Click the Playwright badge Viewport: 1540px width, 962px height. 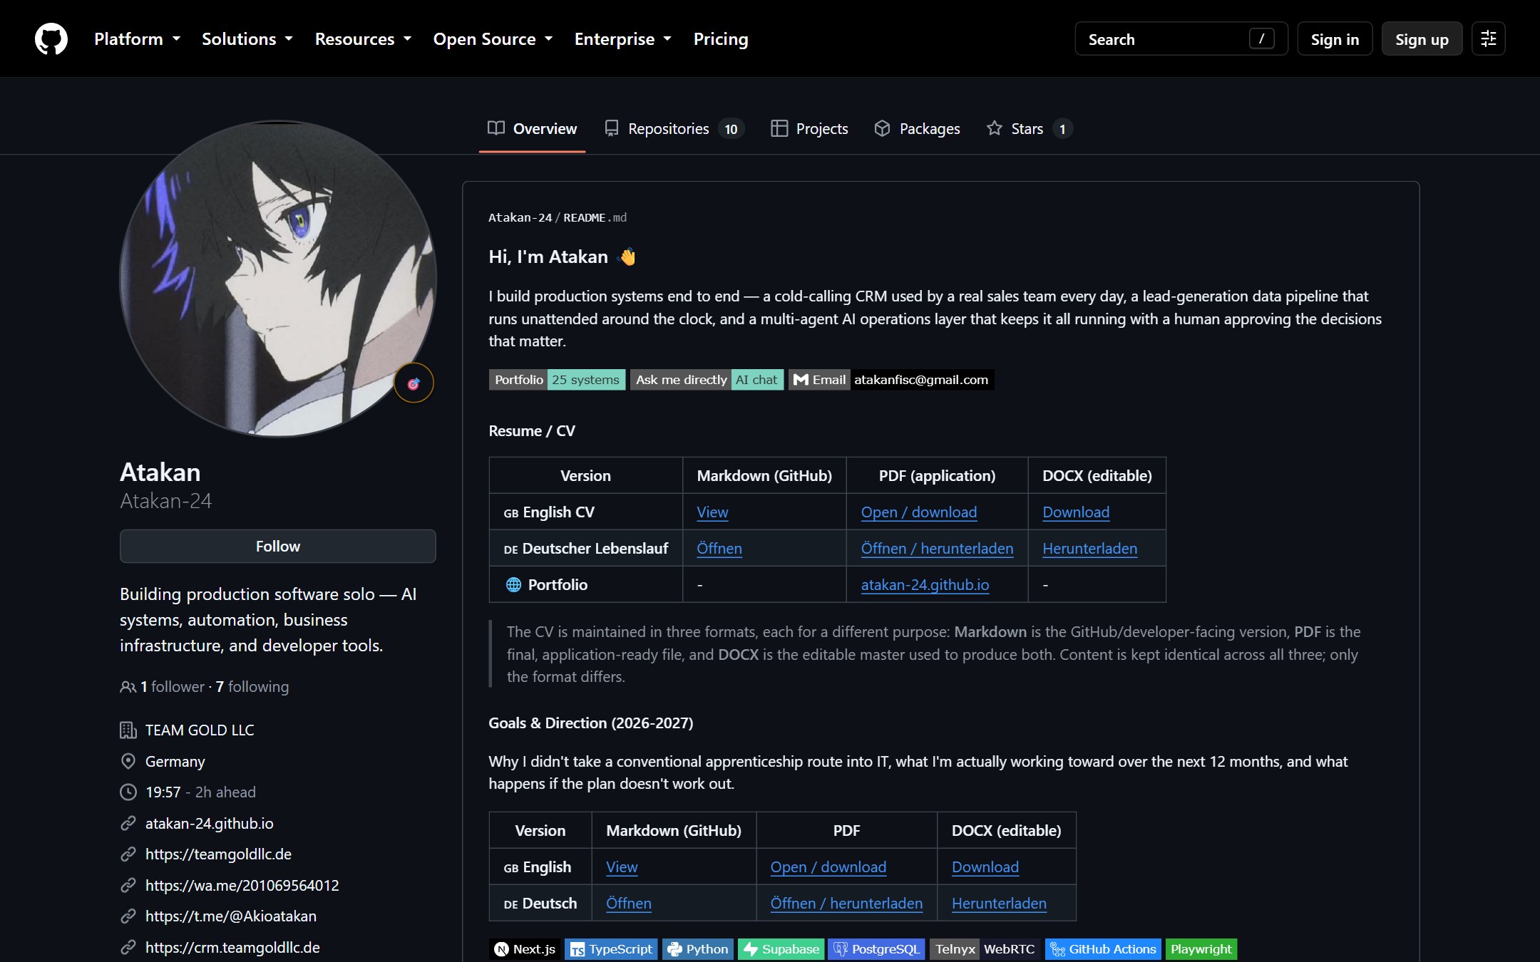[1201, 949]
